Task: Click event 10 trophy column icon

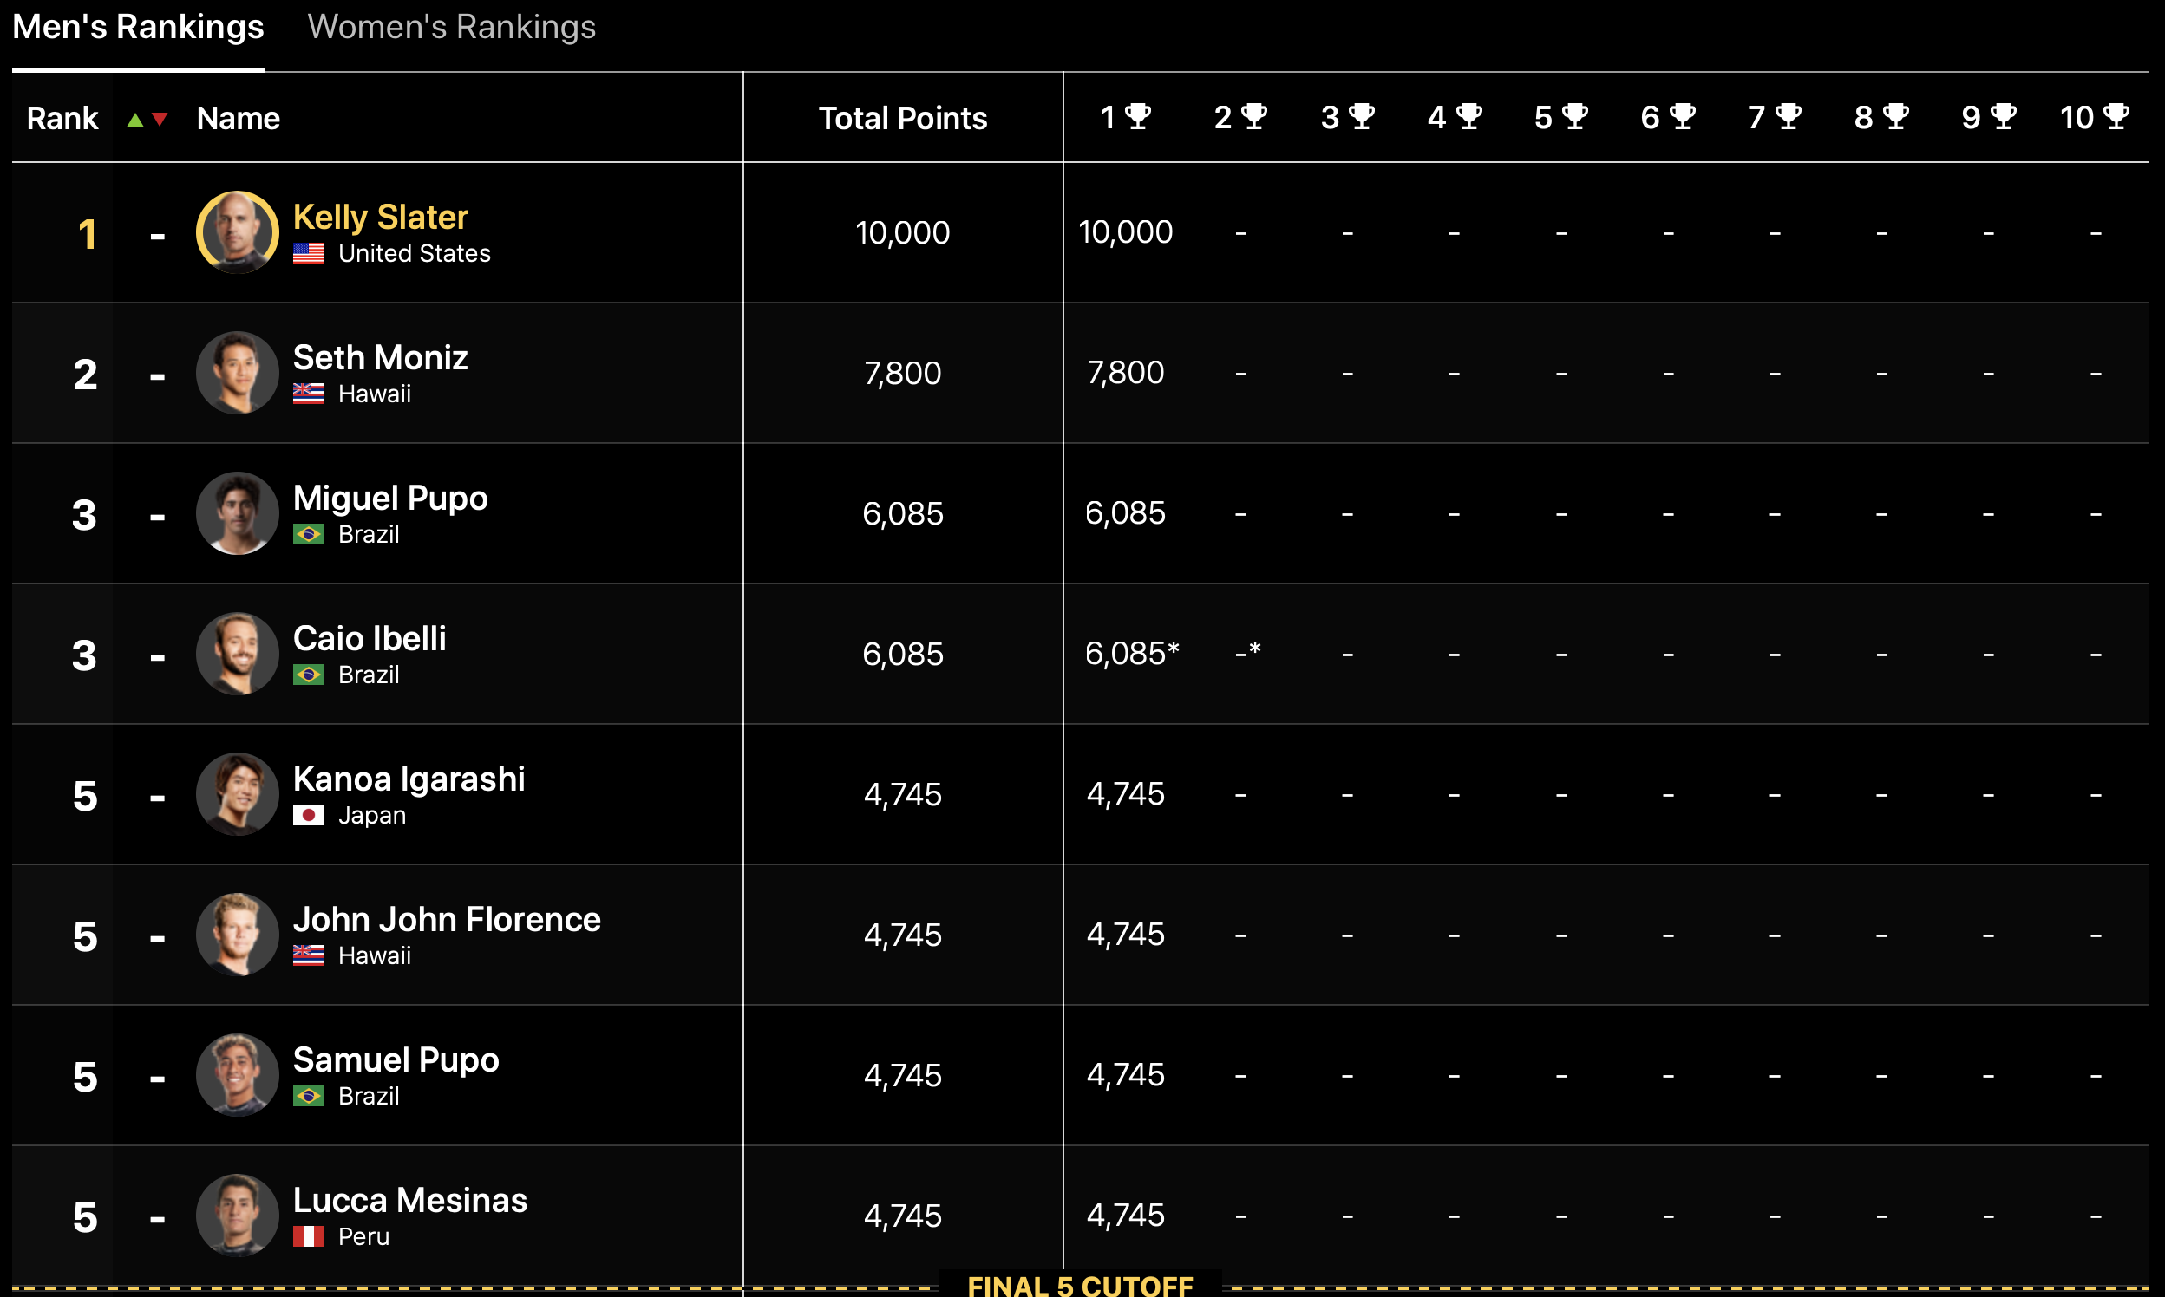Action: click(x=2116, y=116)
